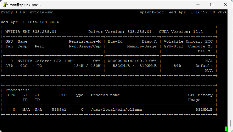Viewport: 233px width, 132px height.
Task: Click the compute mode 'Default'
Action: [x=204, y=66]
